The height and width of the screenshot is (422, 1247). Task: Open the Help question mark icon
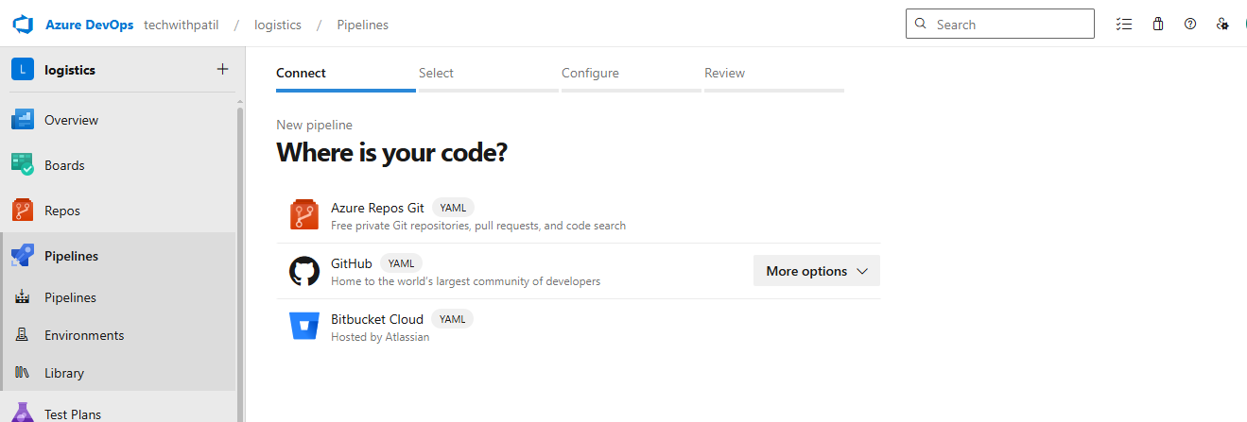(1190, 25)
